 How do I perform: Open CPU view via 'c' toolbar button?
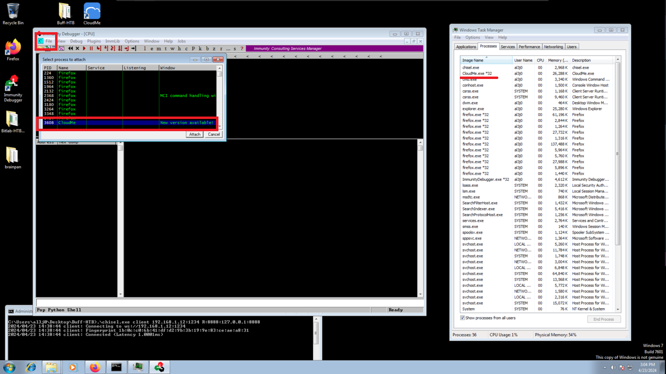(x=186, y=48)
